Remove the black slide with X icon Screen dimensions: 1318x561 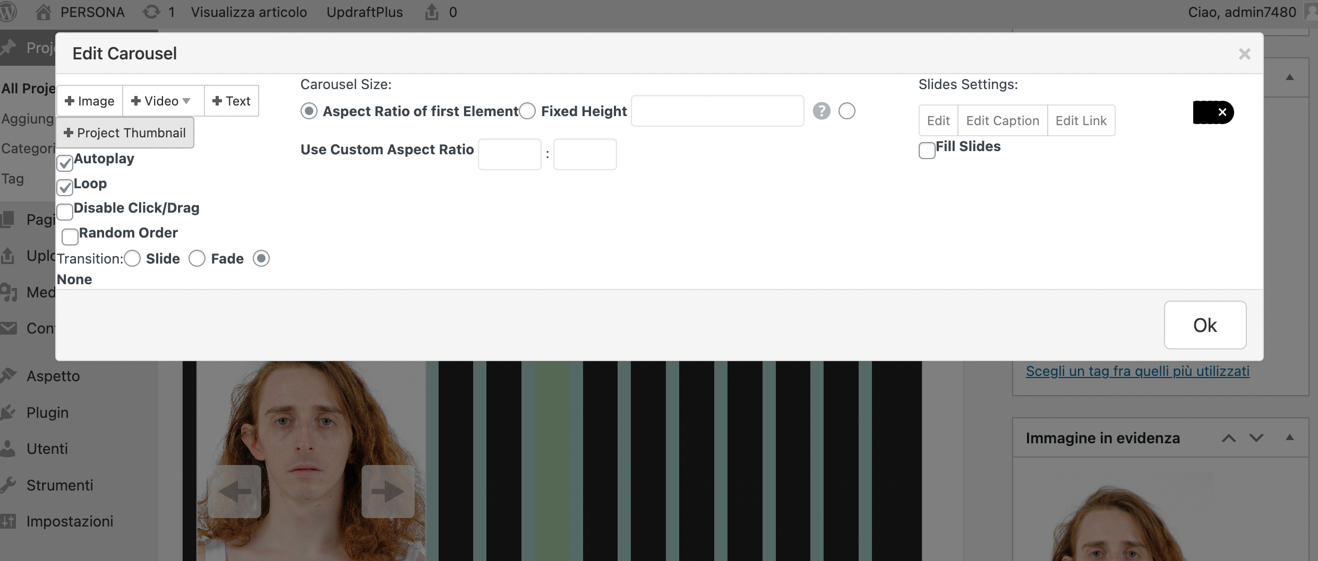coord(1222,112)
